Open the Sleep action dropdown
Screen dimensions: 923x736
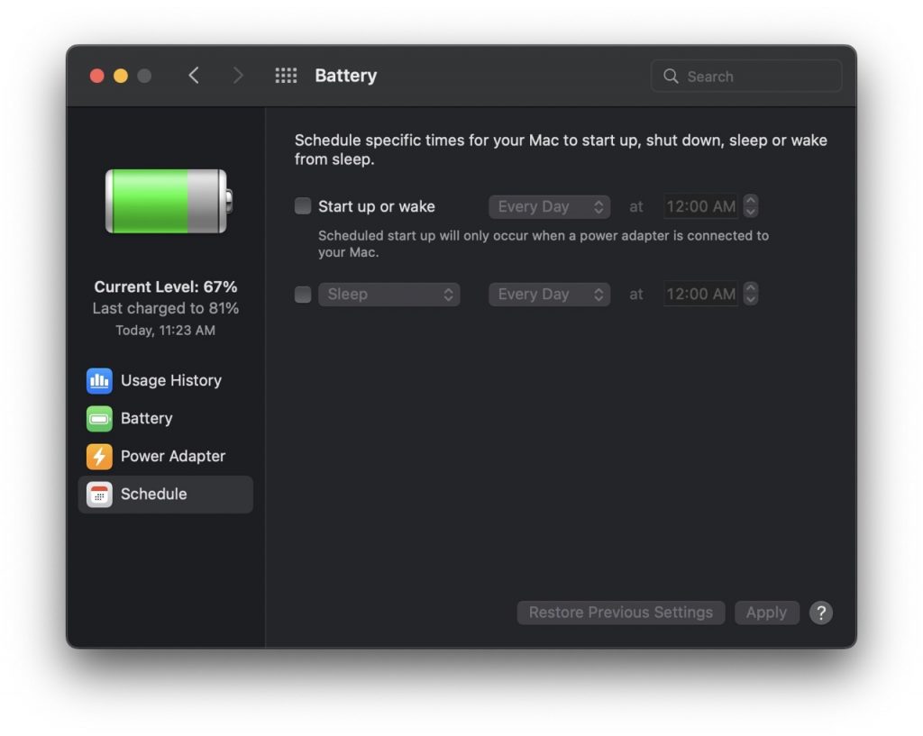(389, 294)
